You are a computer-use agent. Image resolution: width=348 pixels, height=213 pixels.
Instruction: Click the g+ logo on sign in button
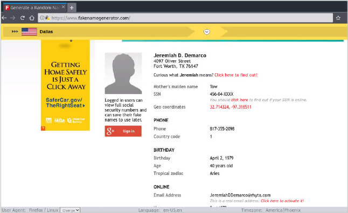click(x=110, y=131)
